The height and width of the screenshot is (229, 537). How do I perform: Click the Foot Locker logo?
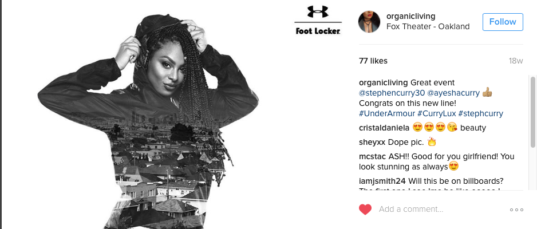point(318,31)
